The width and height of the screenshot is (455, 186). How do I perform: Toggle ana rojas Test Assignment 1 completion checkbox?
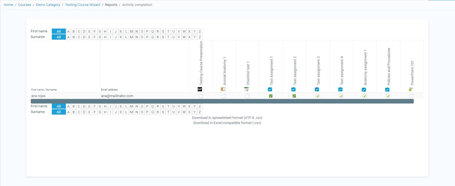[271, 96]
